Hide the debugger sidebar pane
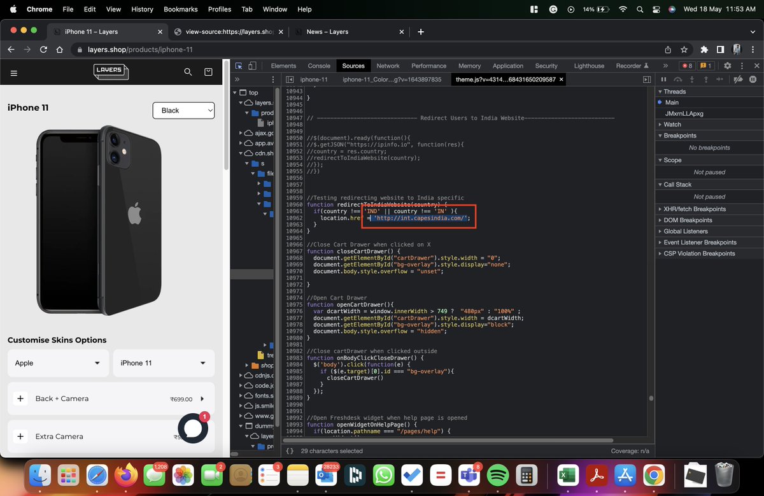Image resolution: width=764 pixels, height=496 pixels. coord(647,80)
